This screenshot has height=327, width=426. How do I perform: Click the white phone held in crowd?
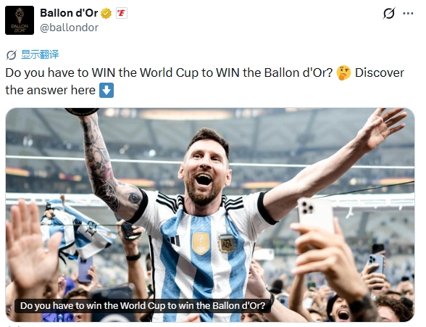(315, 216)
